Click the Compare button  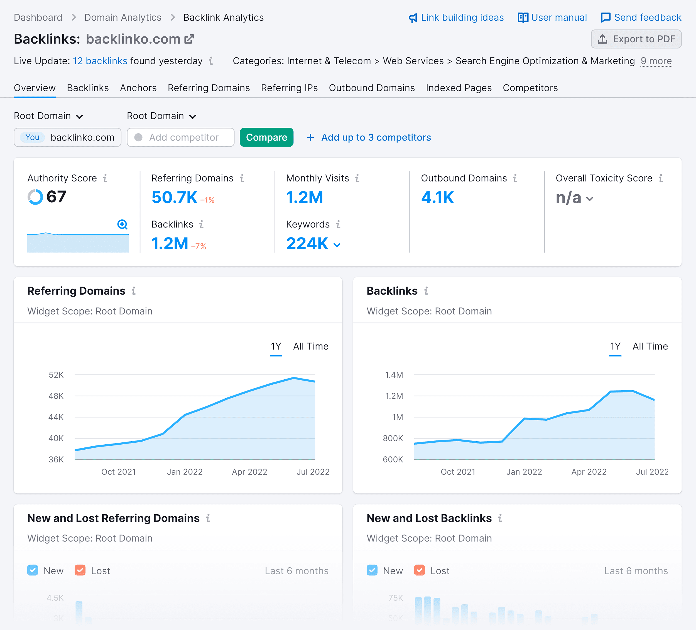click(267, 137)
